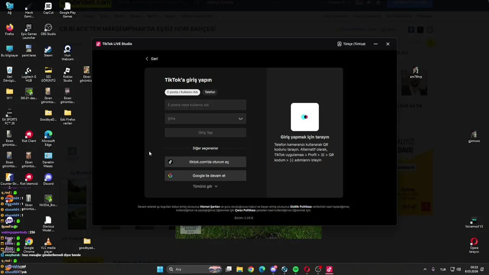
Task: Select the Microsoft Edge desktop icon
Action: 48,139
